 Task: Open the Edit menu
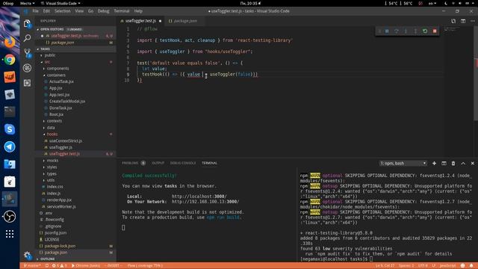pos(46,11)
